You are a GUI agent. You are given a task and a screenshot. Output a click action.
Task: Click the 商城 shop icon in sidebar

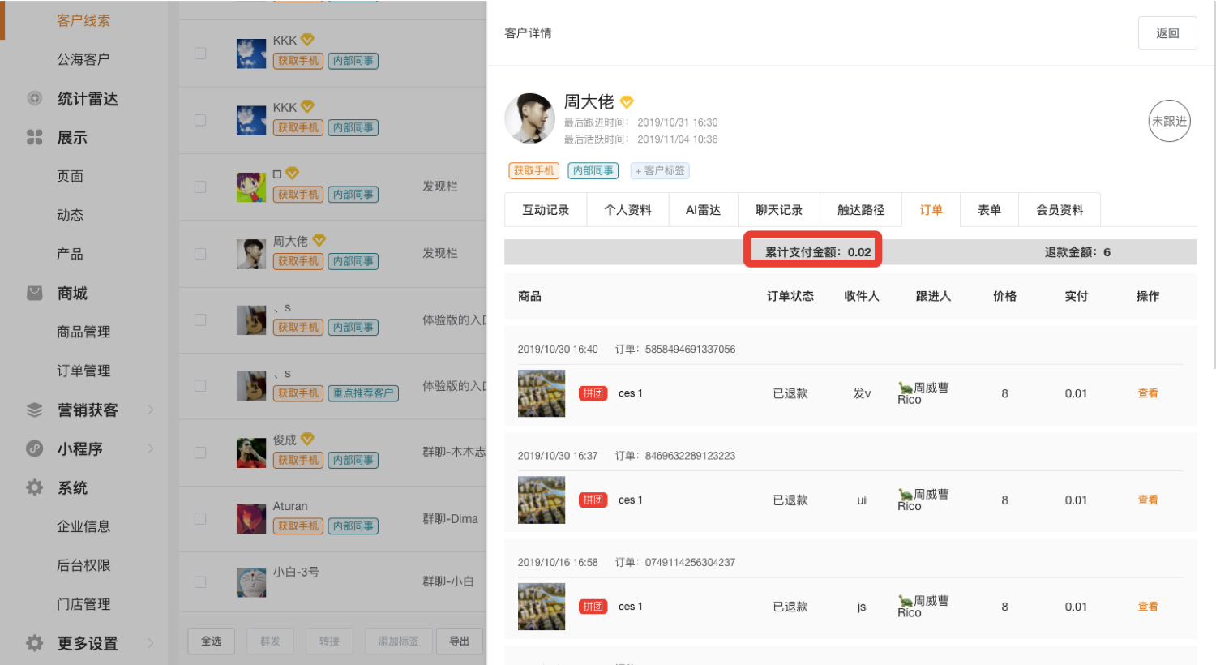(34, 293)
